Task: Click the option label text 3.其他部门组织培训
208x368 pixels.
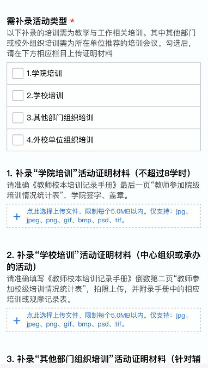Action: [60, 118]
